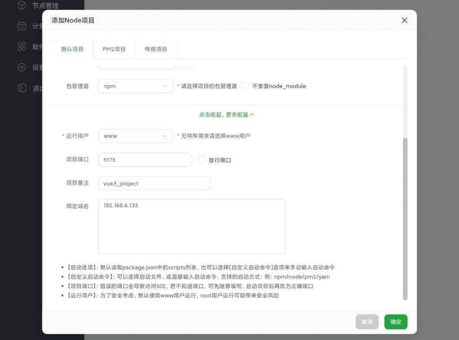Viewport: 459px width, 340px height.
Task: Click the green 确定 confirm button
Action: click(395, 322)
